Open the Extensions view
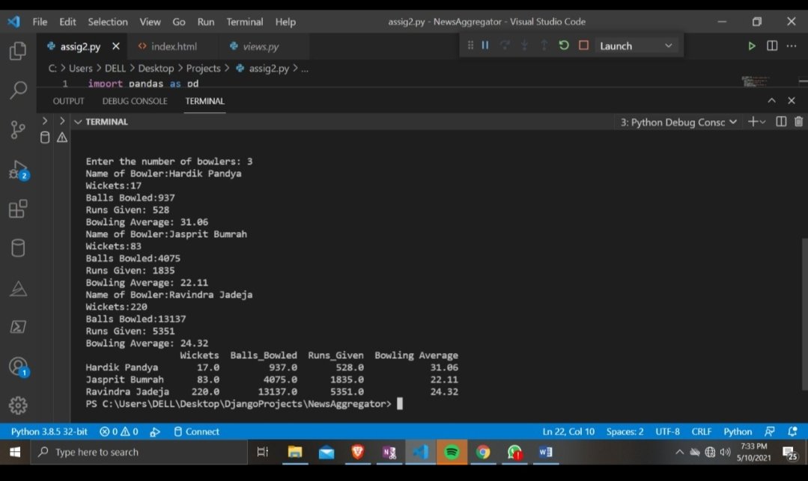This screenshot has height=481, width=808. 18,209
